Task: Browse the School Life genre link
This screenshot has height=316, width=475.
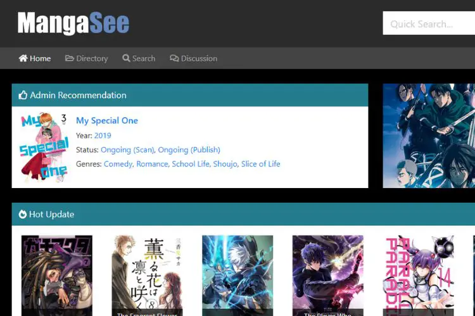Action: click(x=191, y=164)
